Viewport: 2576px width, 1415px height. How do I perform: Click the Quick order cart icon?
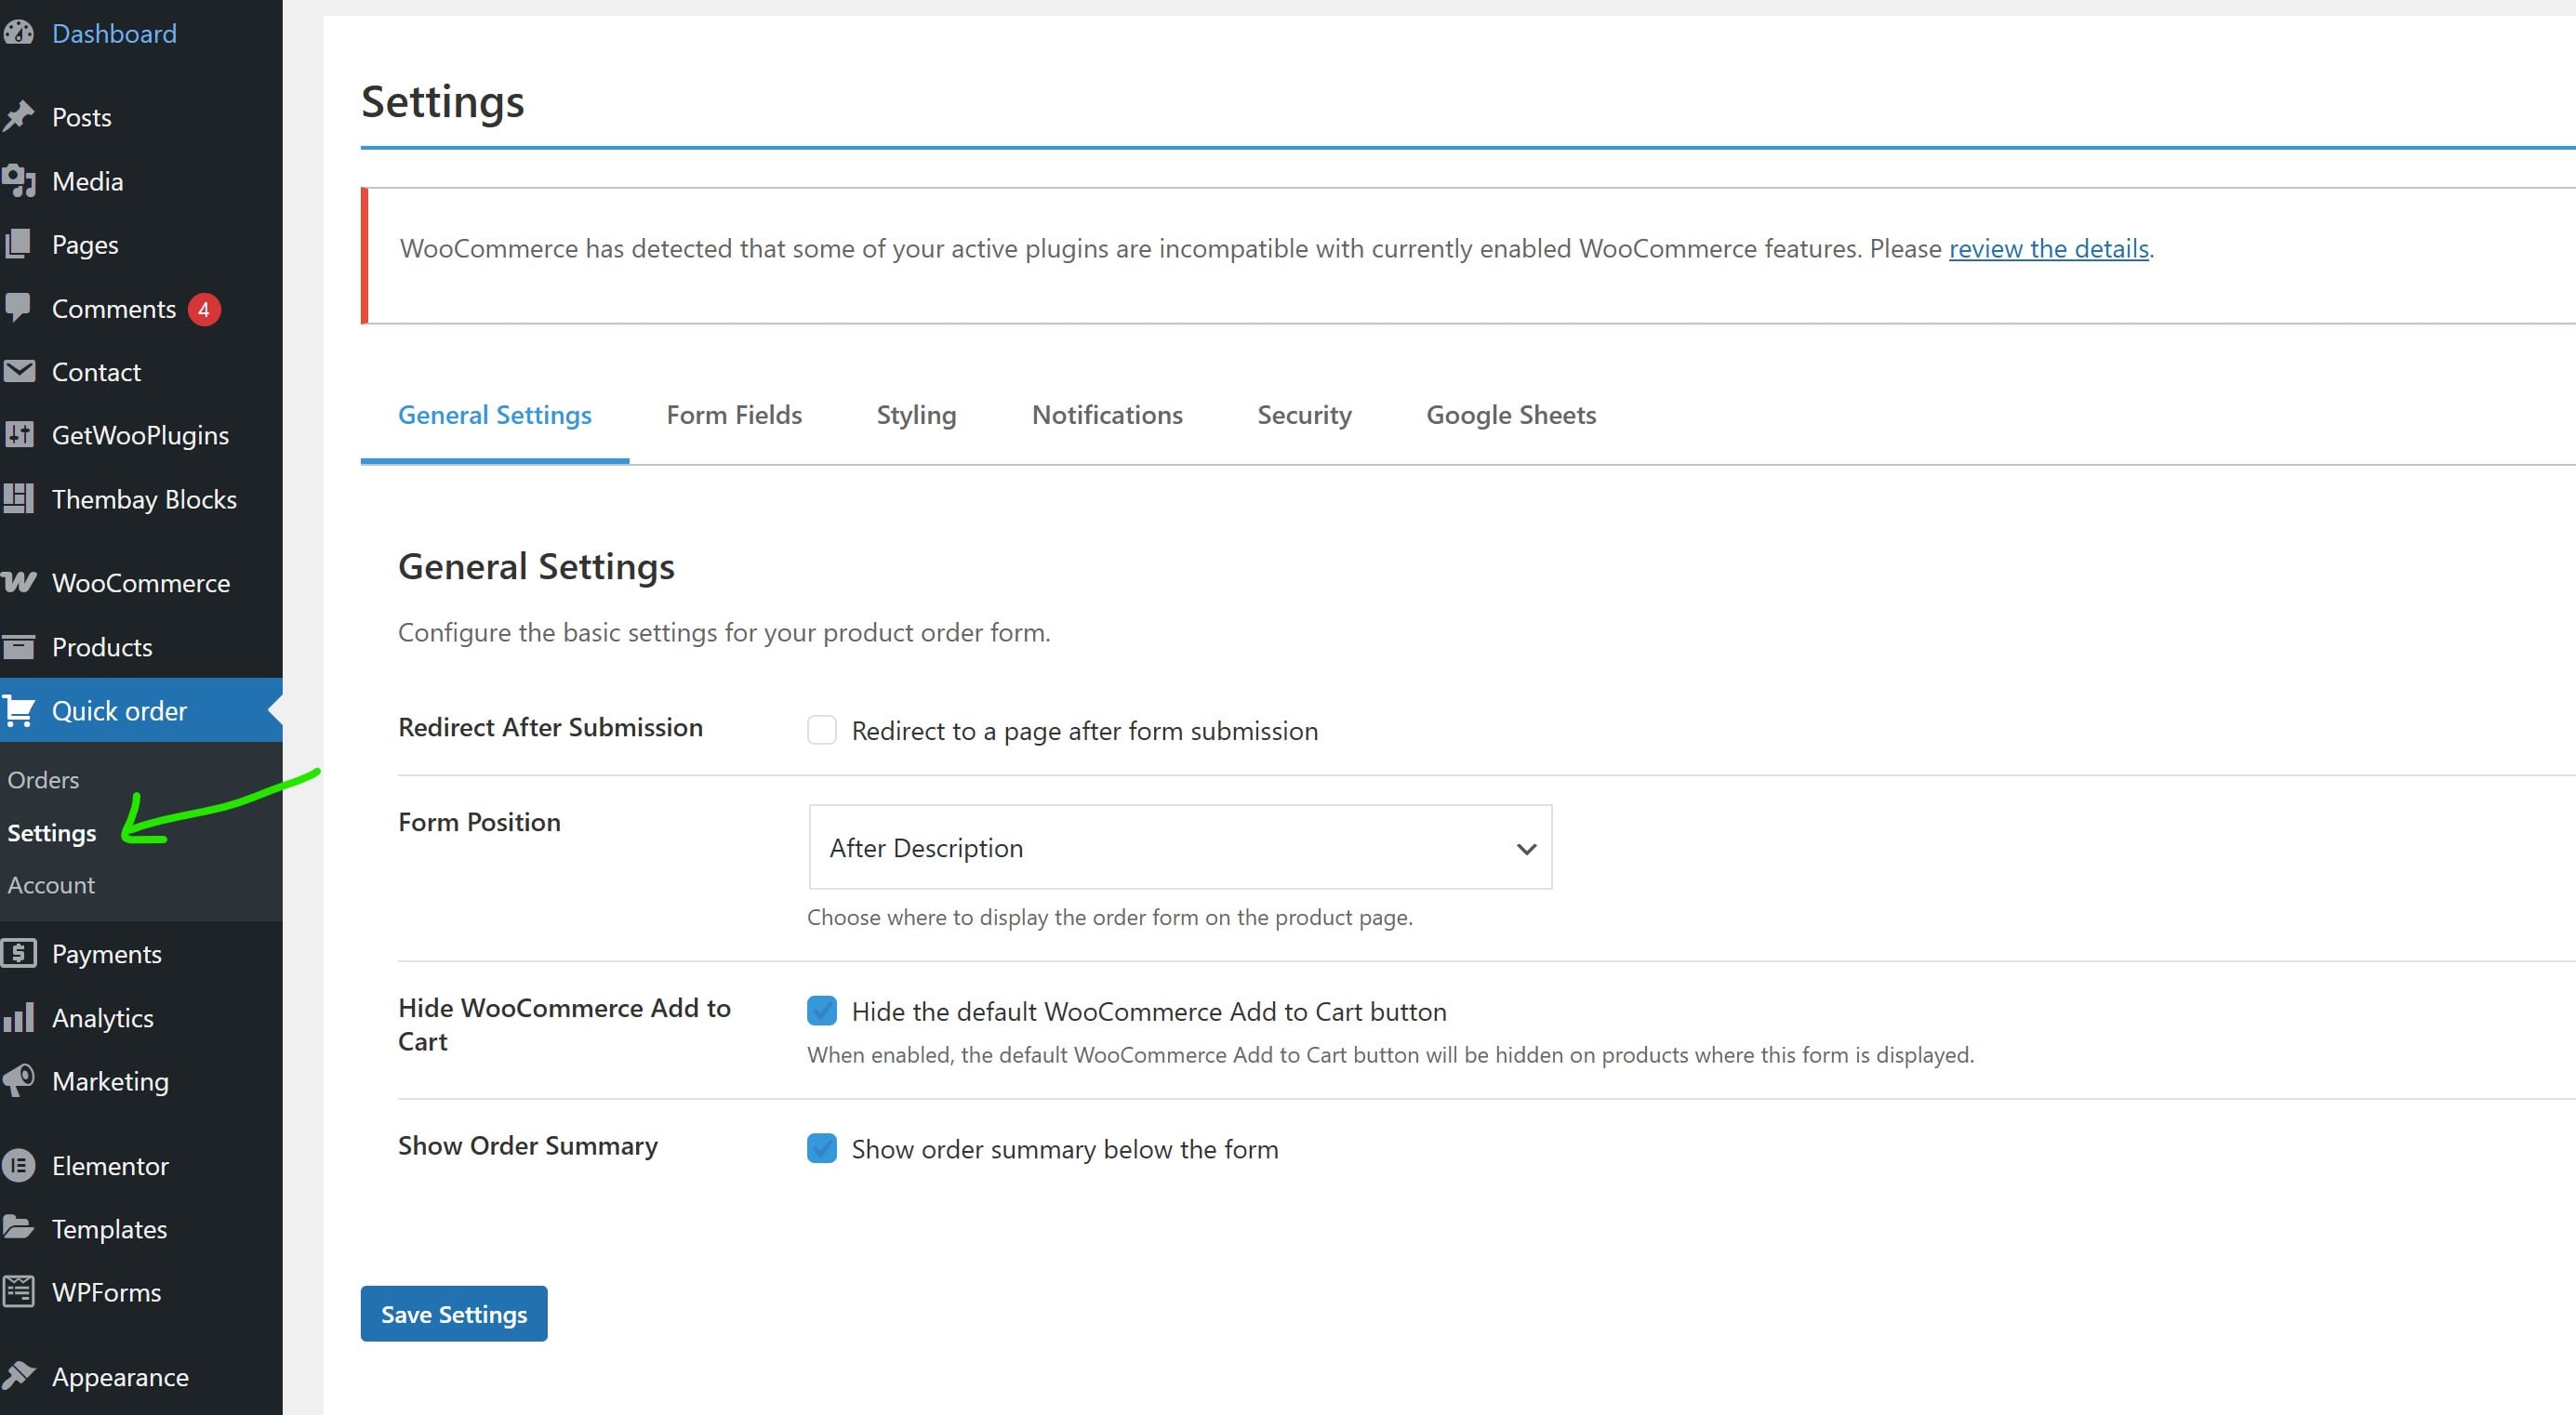coord(18,711)
